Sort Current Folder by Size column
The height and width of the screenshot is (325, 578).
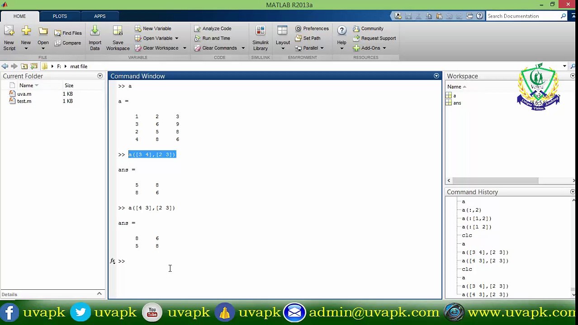(69, 85)
